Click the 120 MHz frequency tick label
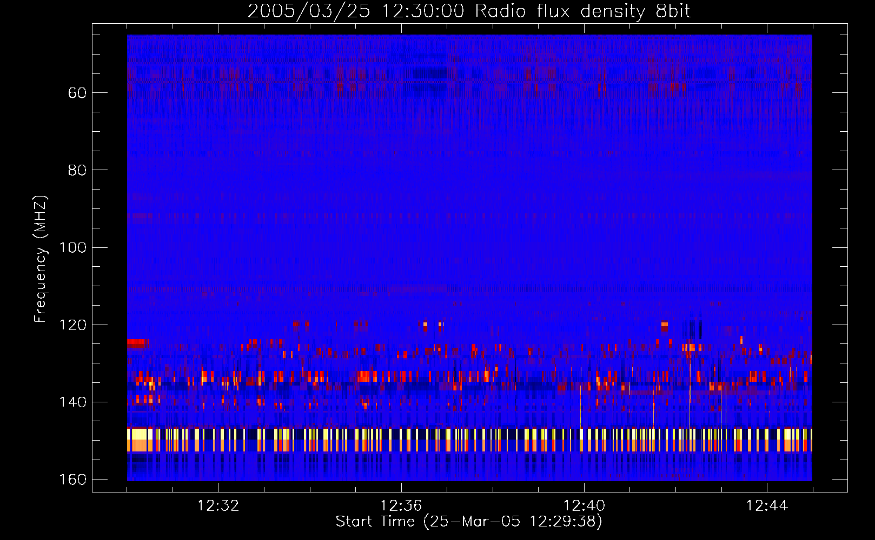875x540 pixels. tap(73, 325)
